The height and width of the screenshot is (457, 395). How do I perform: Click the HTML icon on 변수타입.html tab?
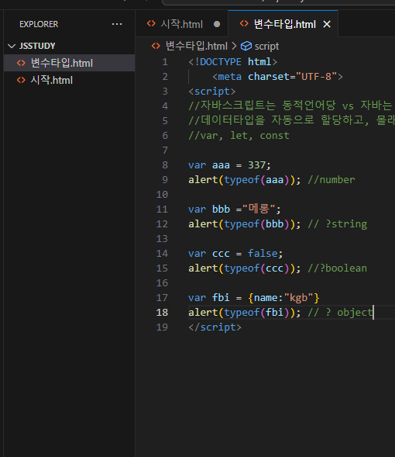point(244,23)
